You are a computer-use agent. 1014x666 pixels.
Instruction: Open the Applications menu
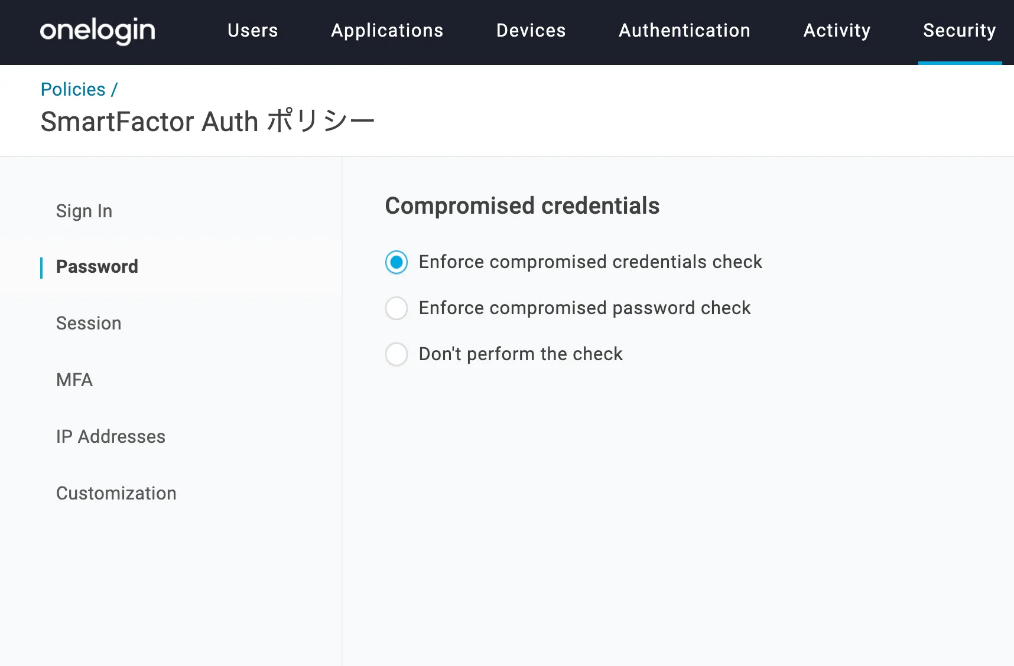(387, 31)
